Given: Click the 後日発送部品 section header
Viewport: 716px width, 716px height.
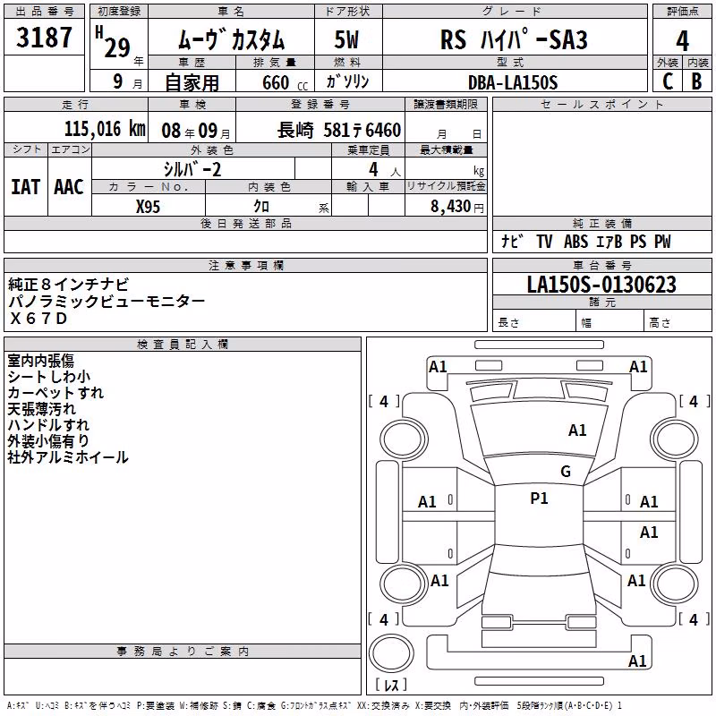Looking at the screenshot, I should (x=245, y=223).
